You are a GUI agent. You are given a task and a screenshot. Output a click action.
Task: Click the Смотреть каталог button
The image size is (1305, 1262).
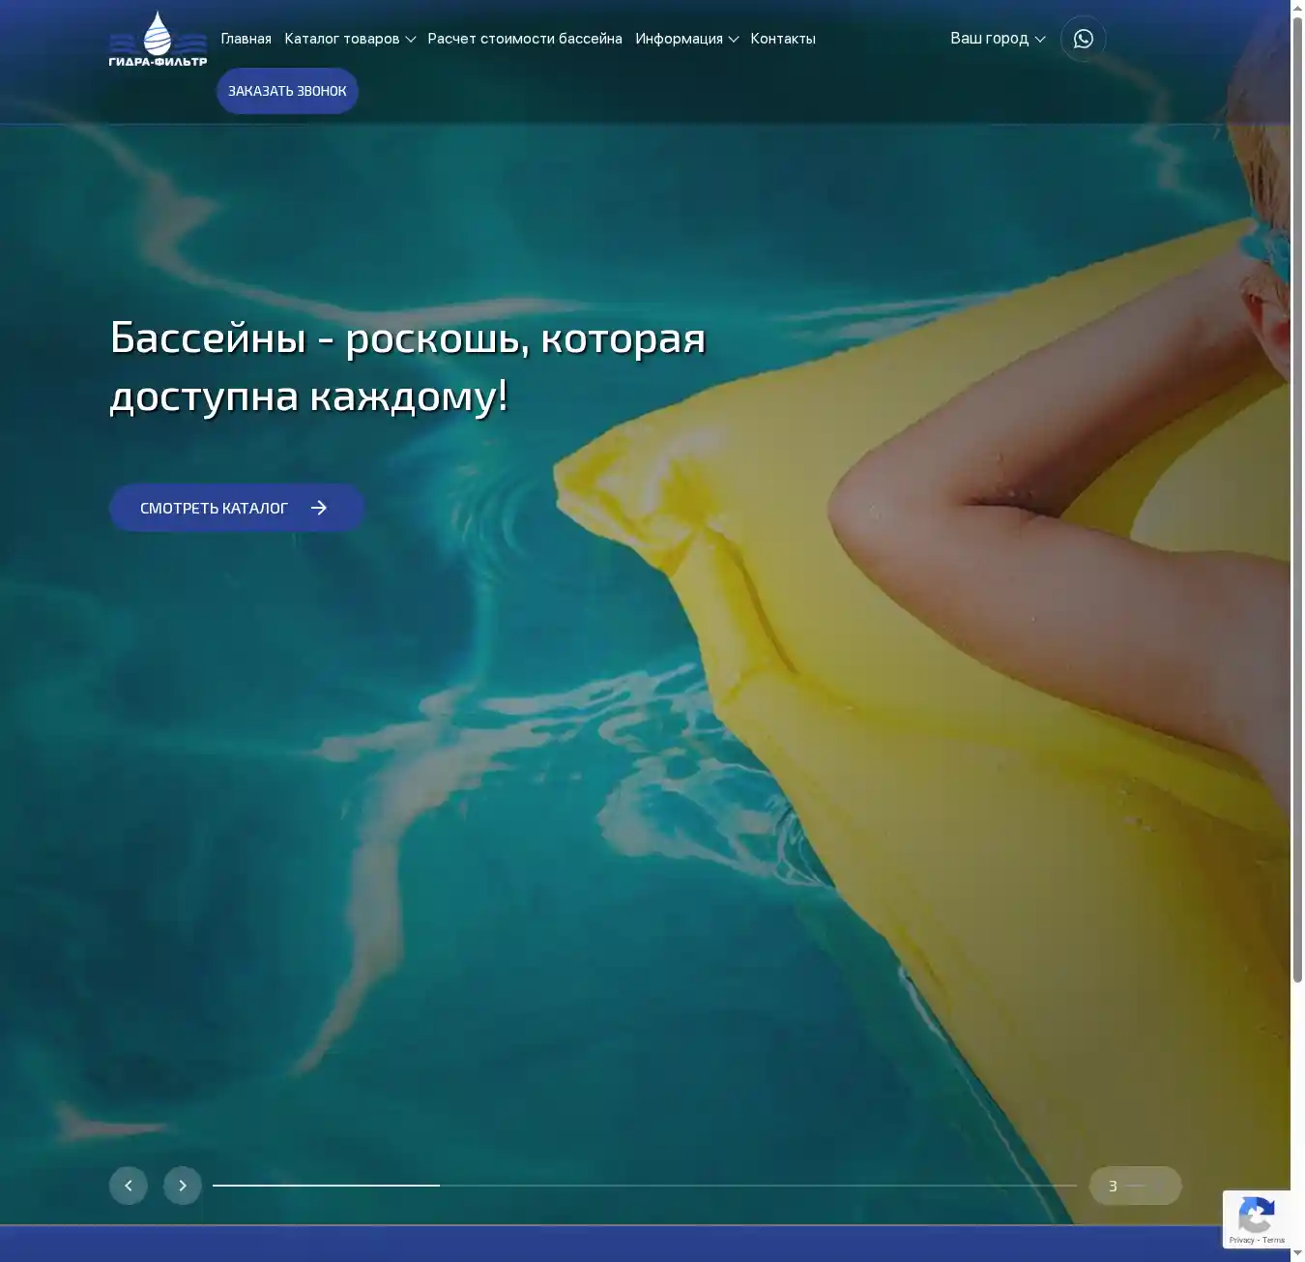(236, 508)
